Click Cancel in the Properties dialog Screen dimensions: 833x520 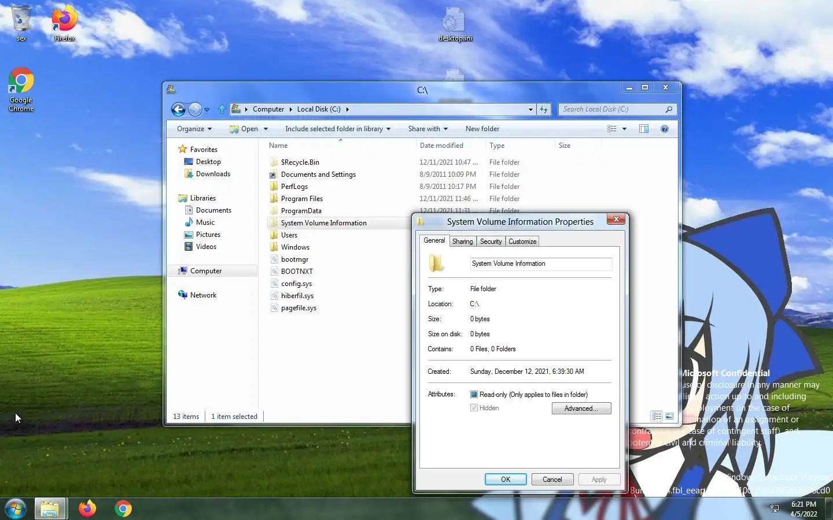click(552, 480)
